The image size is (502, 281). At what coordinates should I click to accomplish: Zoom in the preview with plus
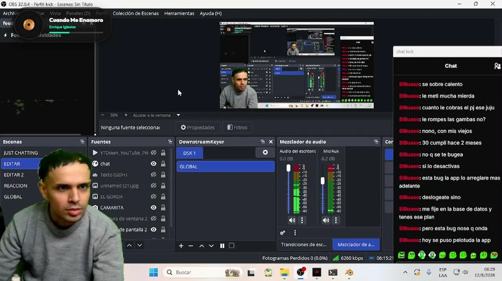point(126,115)
